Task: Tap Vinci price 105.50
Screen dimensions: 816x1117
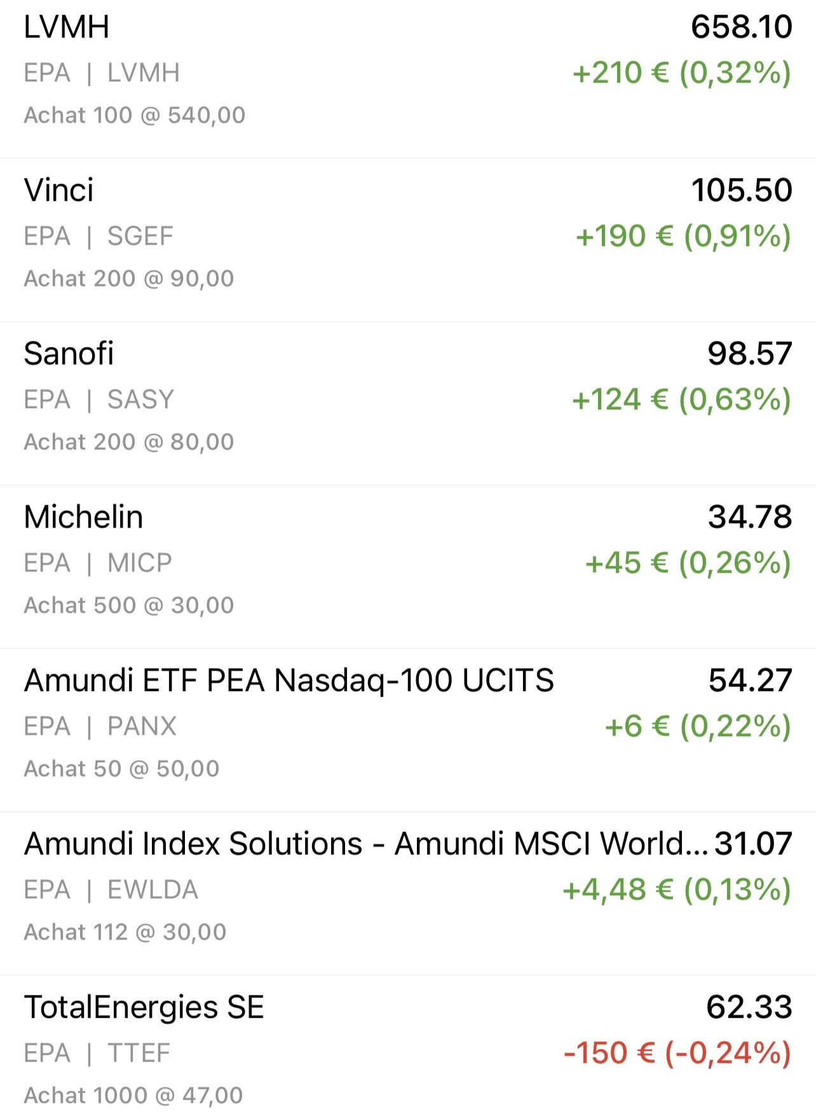Action: coord(741,190)
